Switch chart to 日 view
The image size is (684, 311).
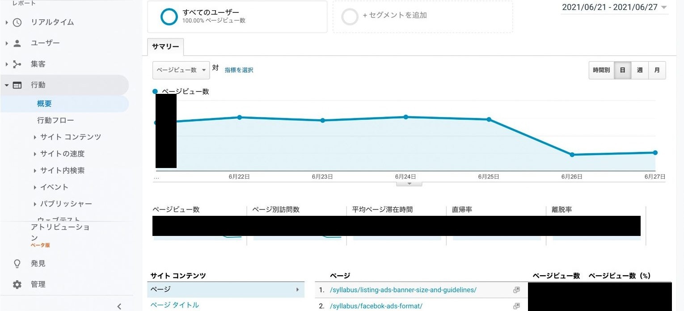point(622,70)
